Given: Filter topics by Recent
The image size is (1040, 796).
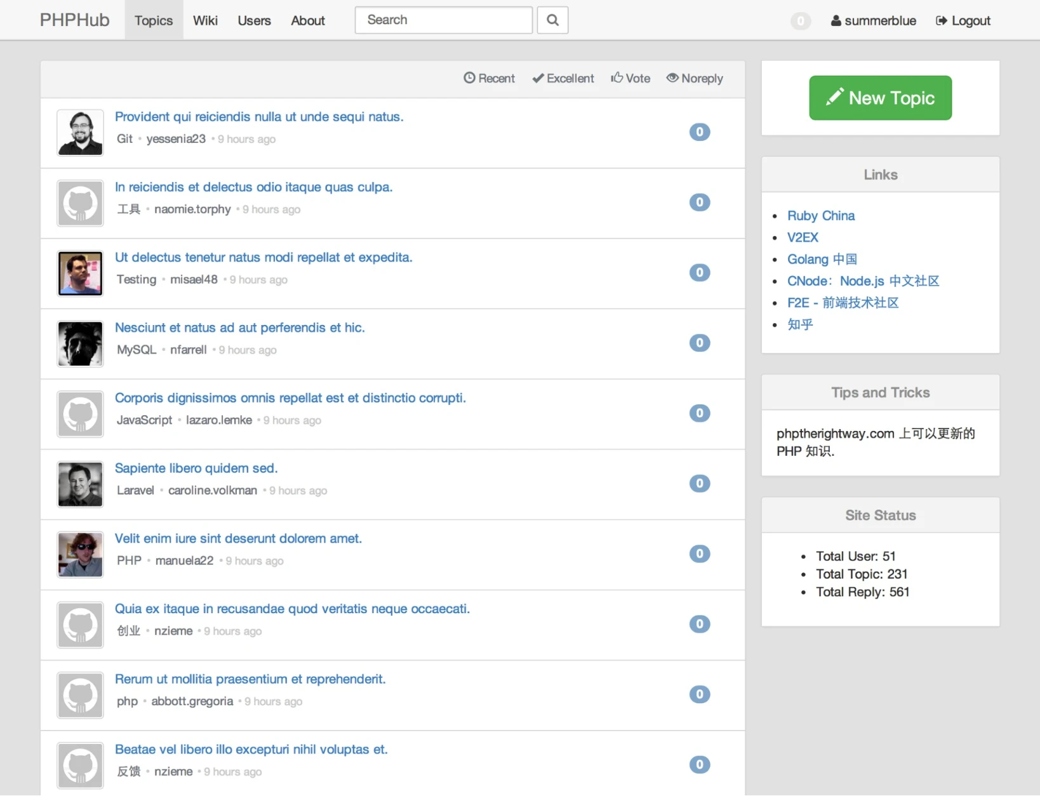Looking at the screenshot, I should (489, 78).
